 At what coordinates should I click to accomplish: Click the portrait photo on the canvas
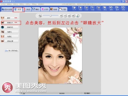[60, 56]
